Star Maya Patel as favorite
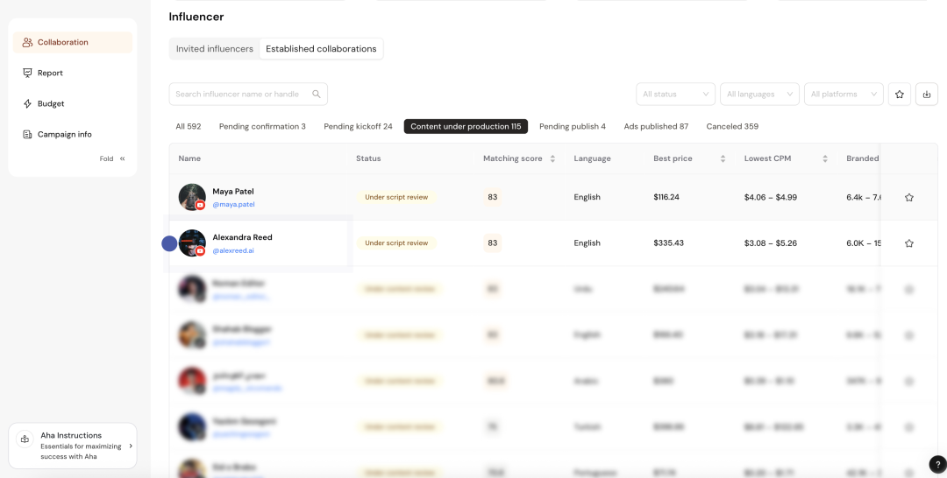Image resolution: width=947 pixels, height=478 pixels. pyautogui.click(x=908, y=198)
